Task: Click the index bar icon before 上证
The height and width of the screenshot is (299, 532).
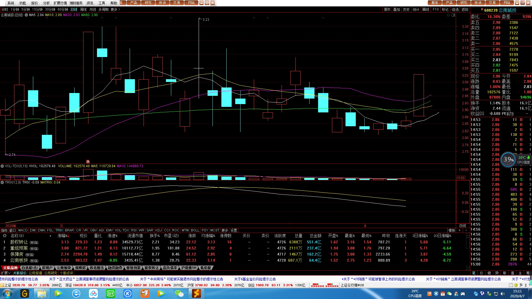Action: 2,285
